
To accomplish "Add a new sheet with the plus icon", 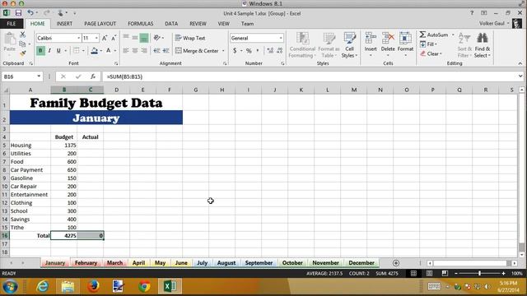I will click(x=396, y=263).
